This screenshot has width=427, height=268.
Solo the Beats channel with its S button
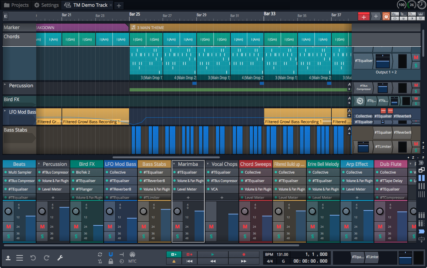(8, 236)
